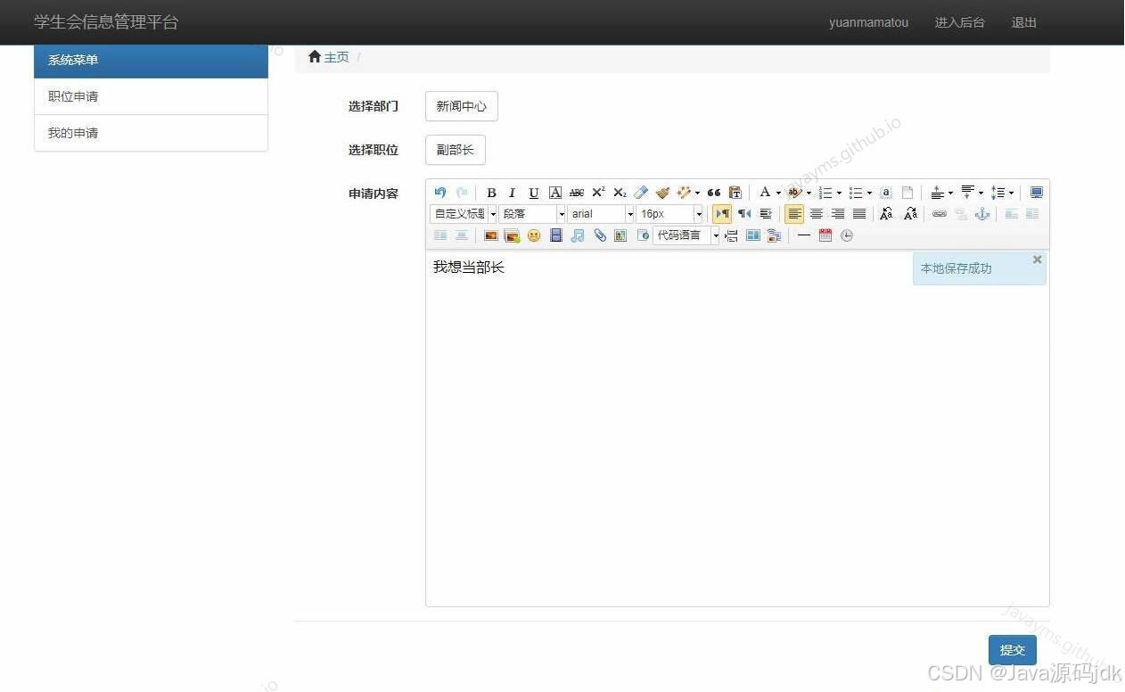Go to 主页 breadcrumb link
This screenshot has height=692, width=1125.
[x=336, y=57]
